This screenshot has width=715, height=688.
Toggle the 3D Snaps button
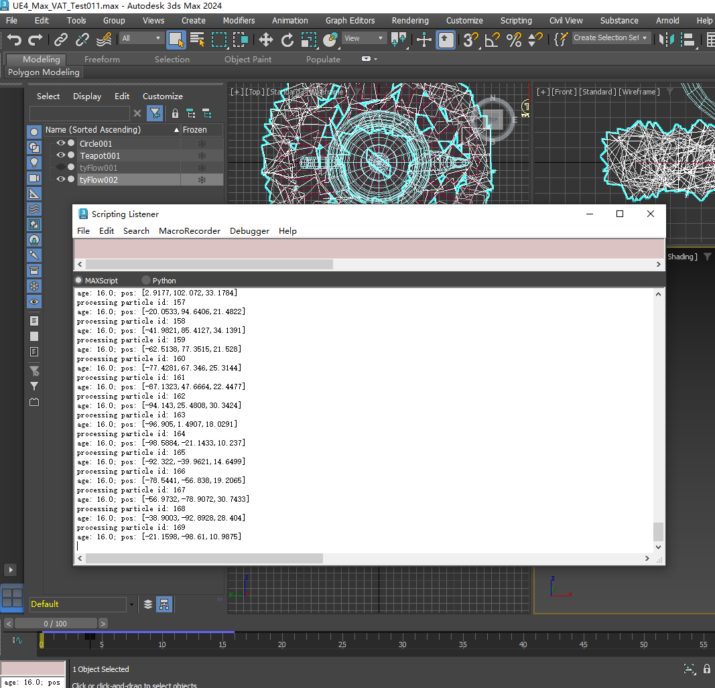coord(470,40)
